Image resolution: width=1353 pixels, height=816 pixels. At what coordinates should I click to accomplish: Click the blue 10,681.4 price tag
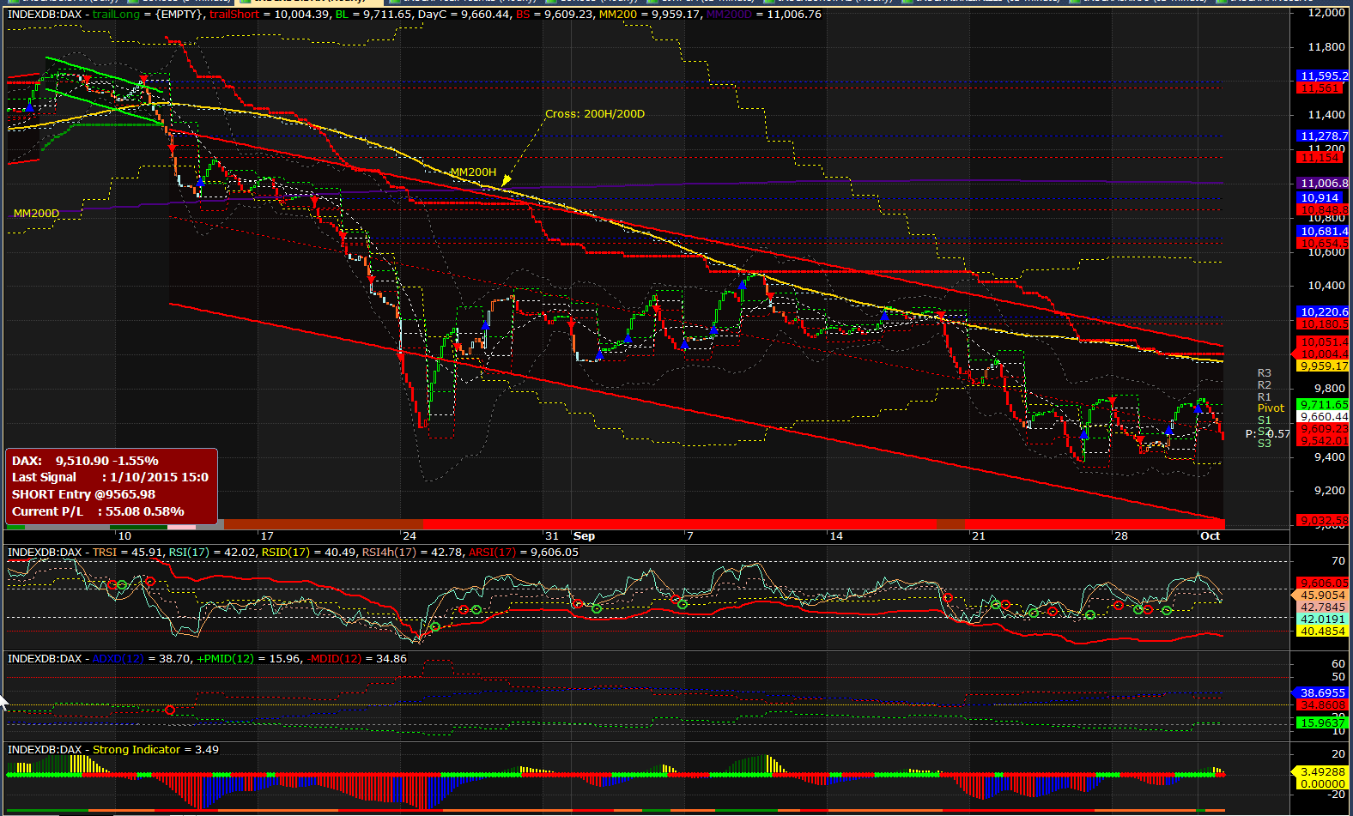click(x=1323, y=231)
